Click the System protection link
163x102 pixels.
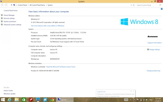10,21
